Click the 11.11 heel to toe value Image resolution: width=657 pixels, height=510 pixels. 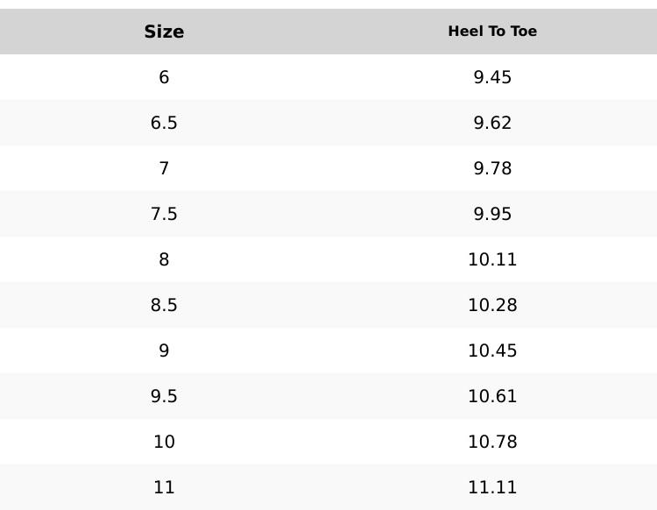492,487
